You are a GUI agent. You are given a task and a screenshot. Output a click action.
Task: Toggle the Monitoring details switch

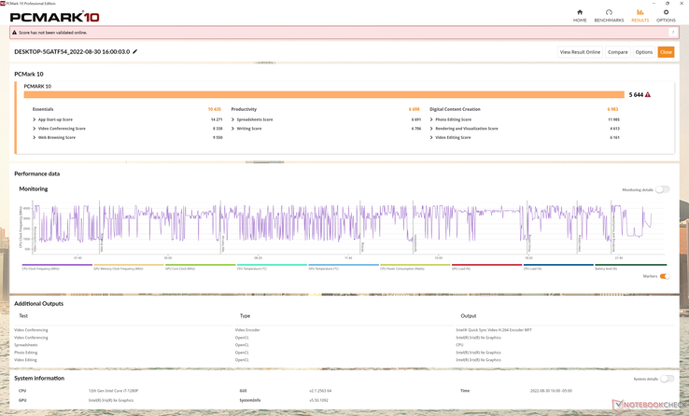pos(662,189)
